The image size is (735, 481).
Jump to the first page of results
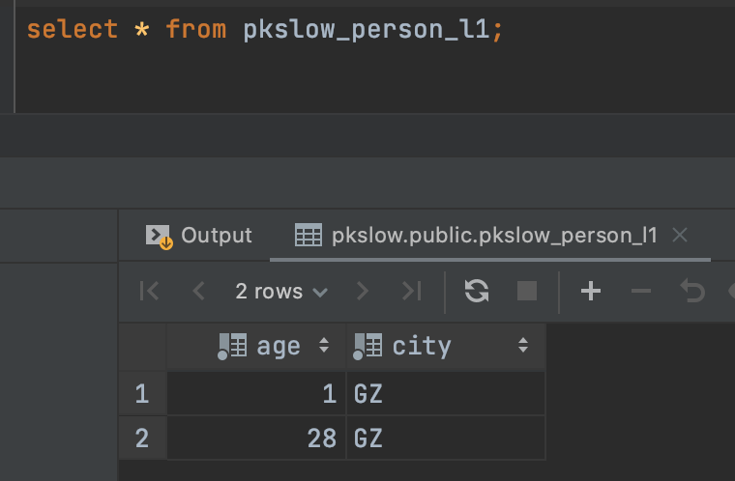coord(149,292)
